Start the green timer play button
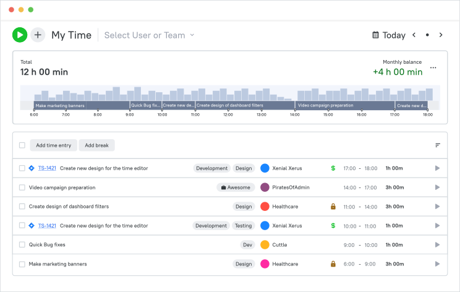This screenshot has height=292, width=460. [x=20, y=35]
